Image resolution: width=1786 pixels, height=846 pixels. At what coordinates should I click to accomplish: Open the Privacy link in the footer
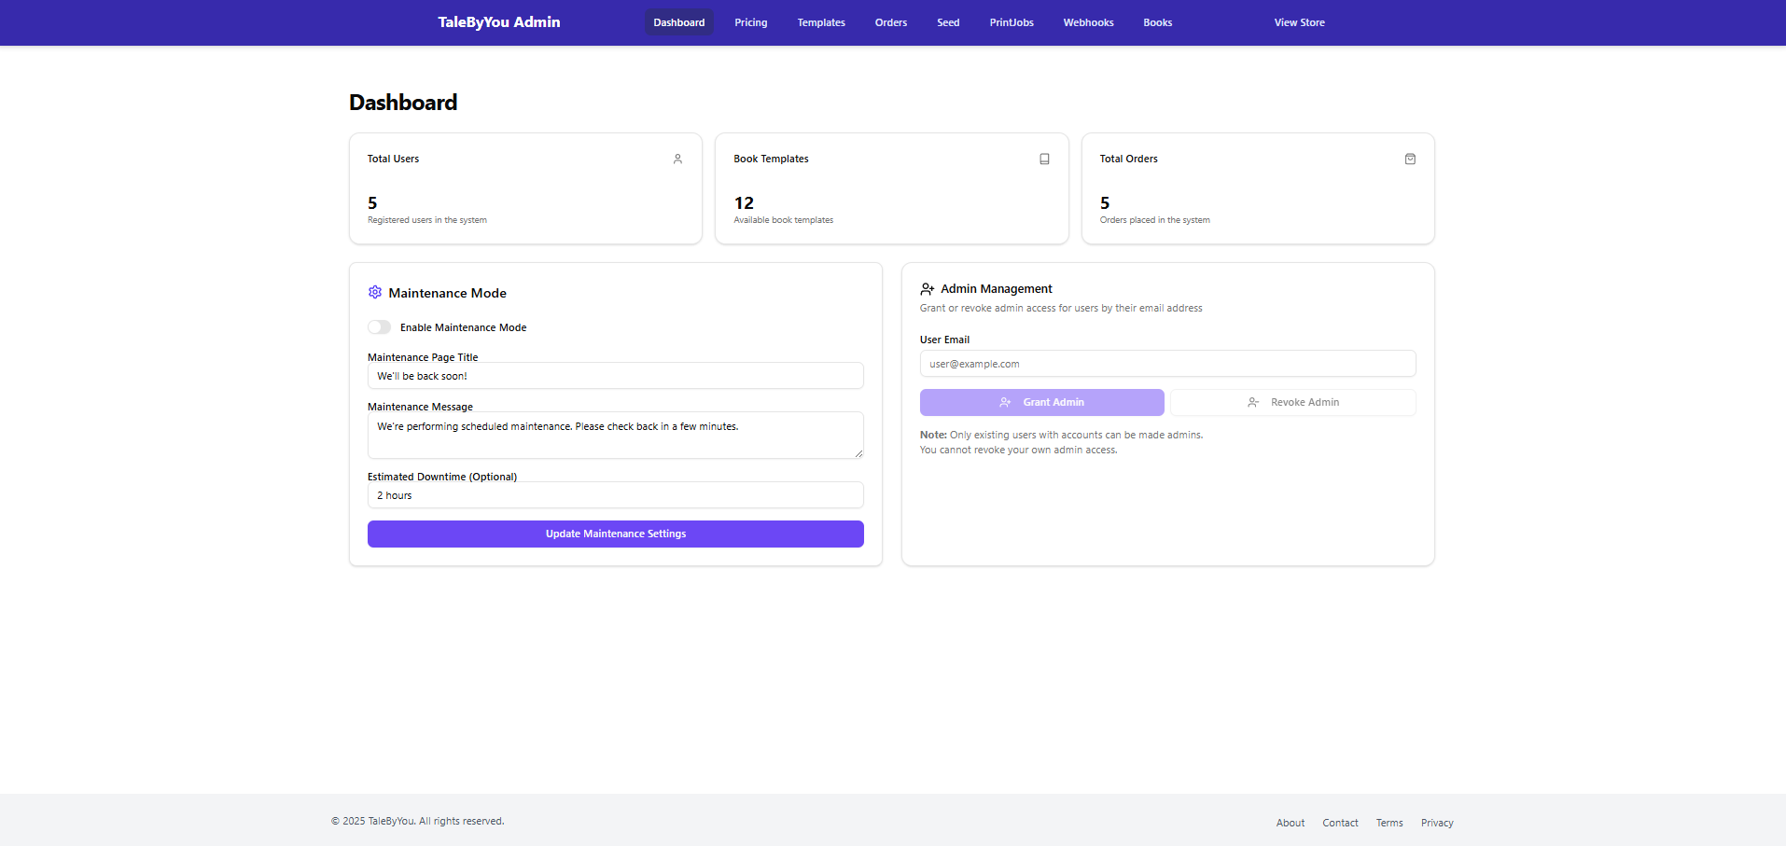(1436, 822)
